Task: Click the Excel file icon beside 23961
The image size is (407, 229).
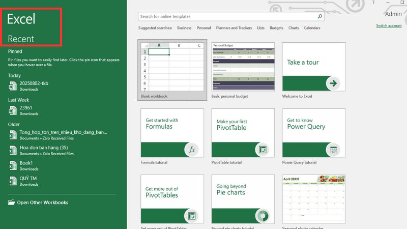Action: coord(12,110)
